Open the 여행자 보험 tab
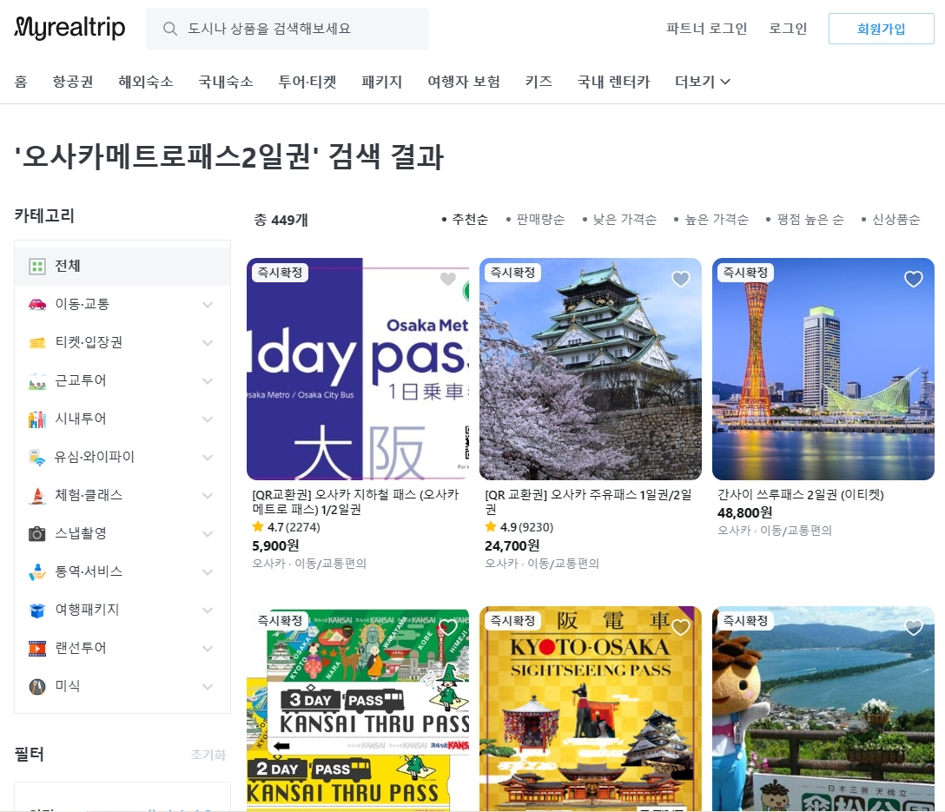Screen dimensions: 945x812 pyautogui.click(x=464, y=82)
